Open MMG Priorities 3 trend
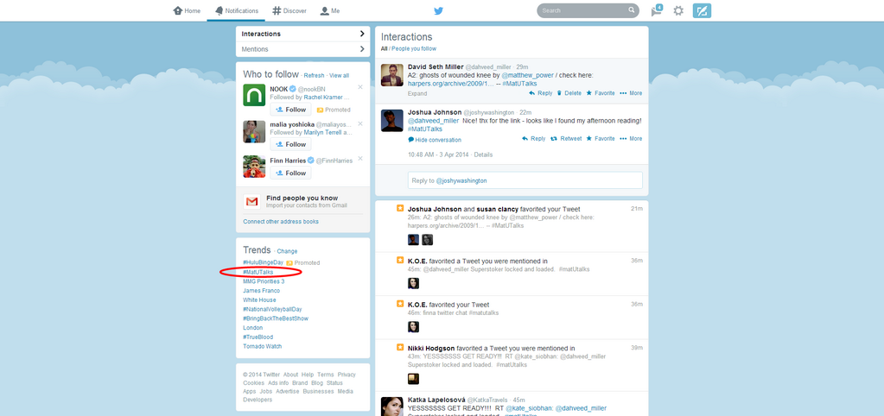Screen dimensions: 884x416 coord(264,281)
